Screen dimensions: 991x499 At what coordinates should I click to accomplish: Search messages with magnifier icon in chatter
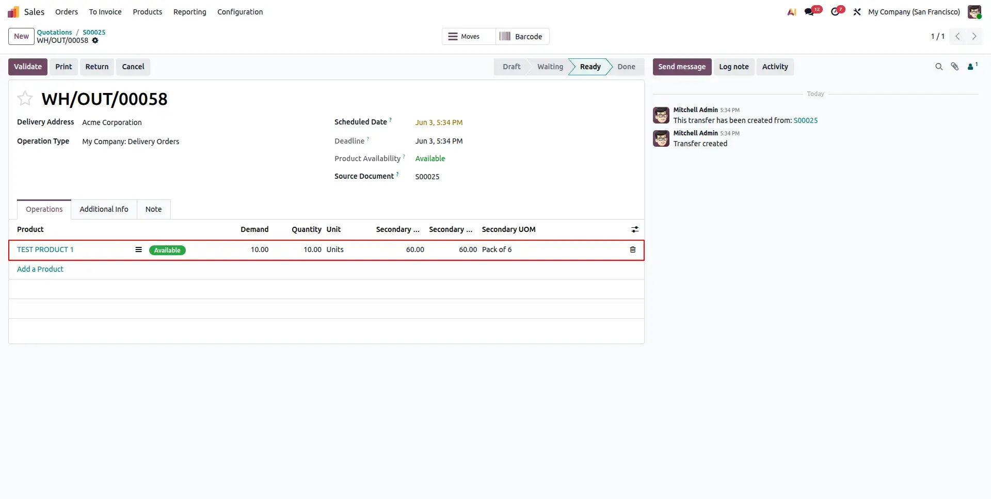(x=939, y=67)
